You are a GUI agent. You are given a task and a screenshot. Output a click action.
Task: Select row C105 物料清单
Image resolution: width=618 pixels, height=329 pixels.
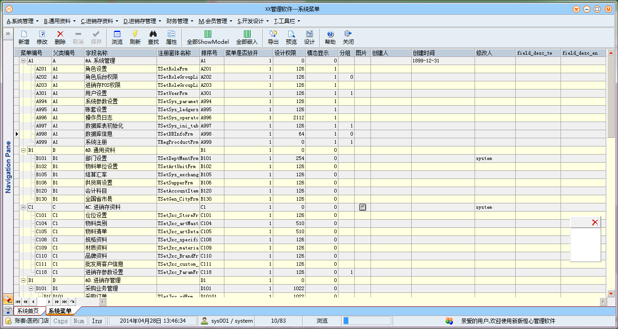(x=312, y=231)
